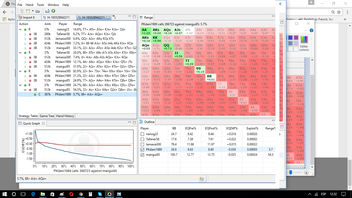Open Microsoft Edge from the taskbar

point(33,194)
